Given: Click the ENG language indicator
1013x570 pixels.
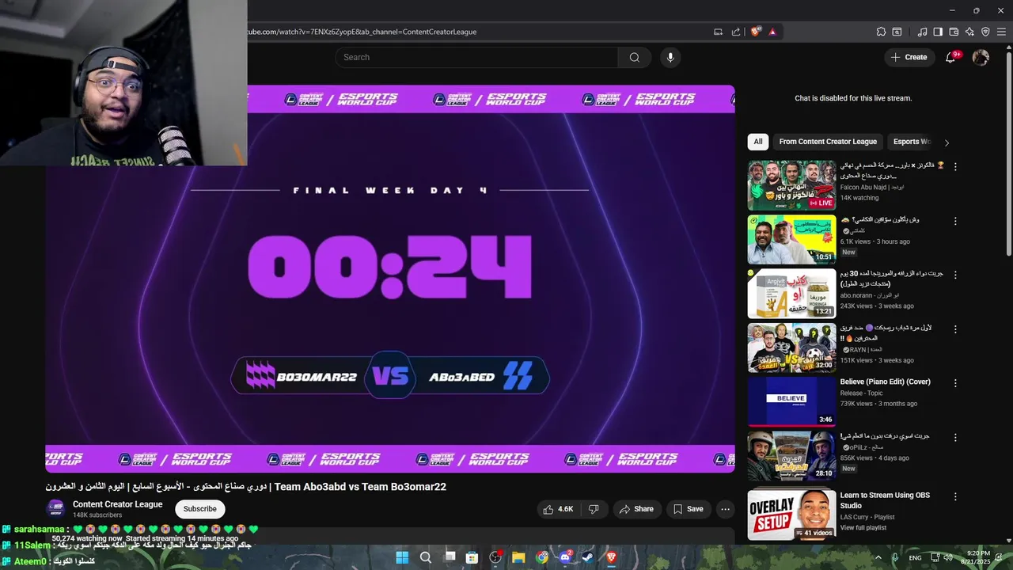Looking at the screenshot, I should (x=915, y=557).
